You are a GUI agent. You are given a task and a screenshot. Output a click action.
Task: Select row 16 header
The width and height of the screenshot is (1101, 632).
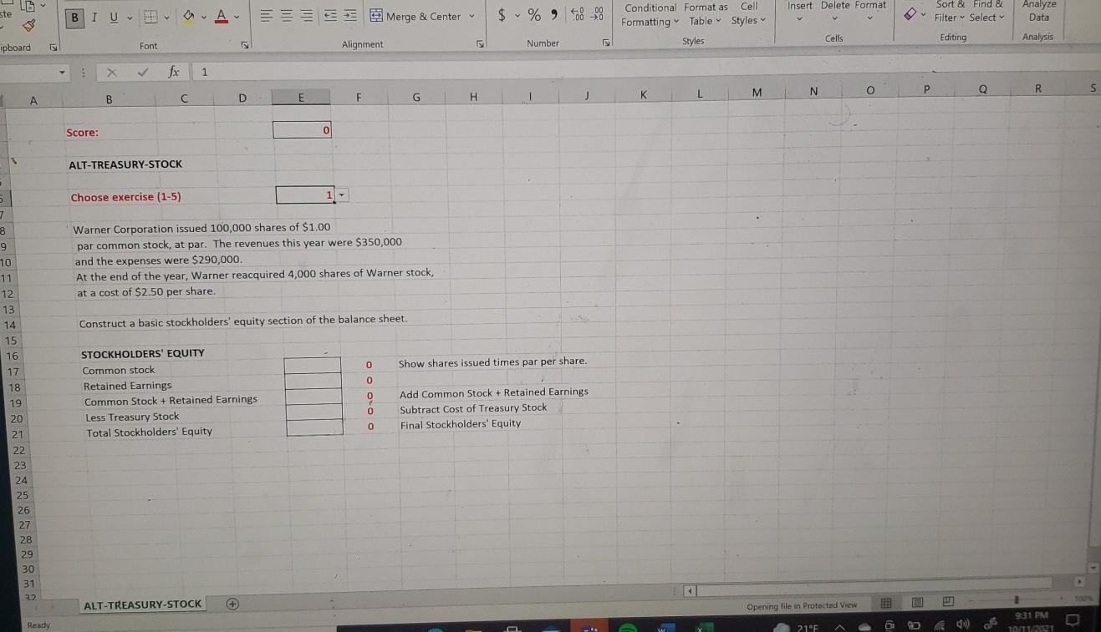click(12, 356)
